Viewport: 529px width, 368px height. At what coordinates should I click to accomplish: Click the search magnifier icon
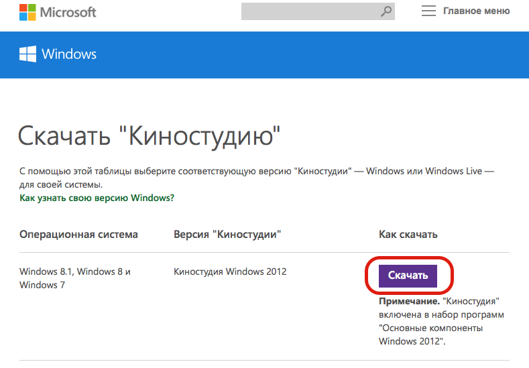coord(386,11)
